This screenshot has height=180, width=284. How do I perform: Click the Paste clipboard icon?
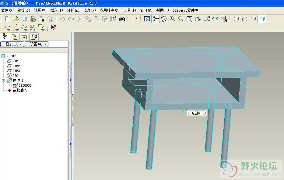click(x=96, y=19)
